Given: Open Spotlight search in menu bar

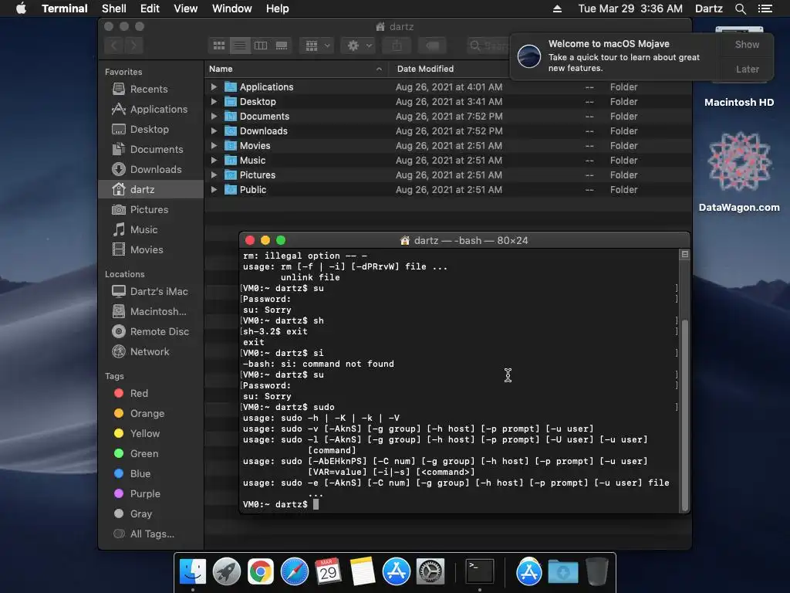Looking at the screenshot, I should [x=740, y=8].
